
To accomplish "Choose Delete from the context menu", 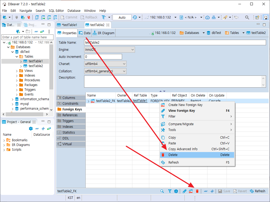I will pyautogui.click(x=197, y=155).
